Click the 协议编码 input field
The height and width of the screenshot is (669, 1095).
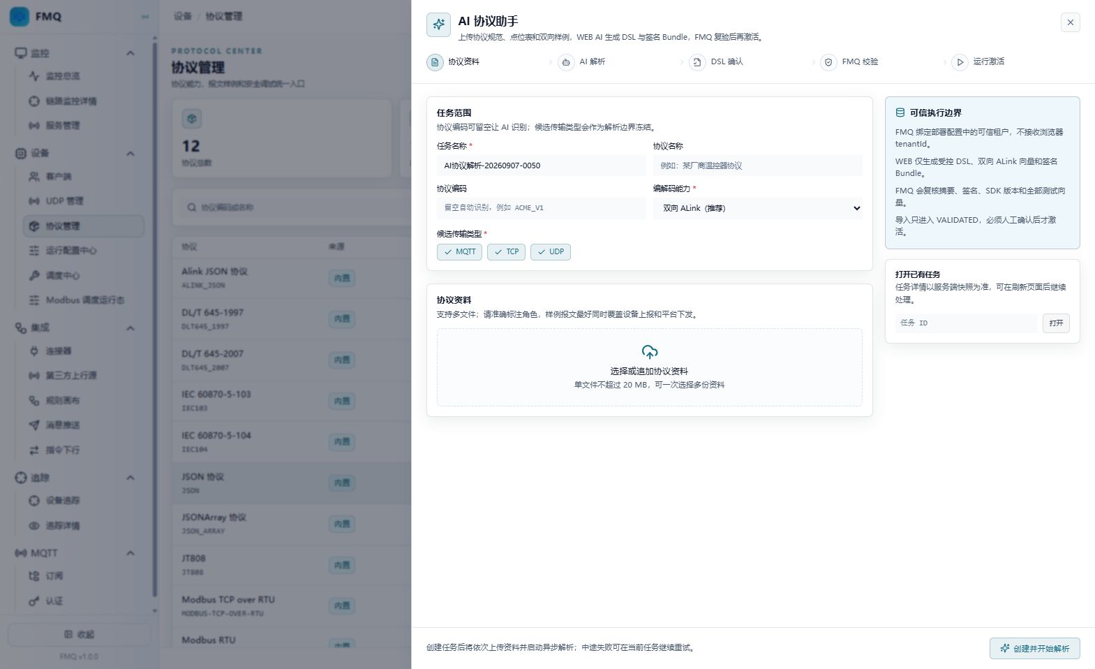(x=542, y=208)
